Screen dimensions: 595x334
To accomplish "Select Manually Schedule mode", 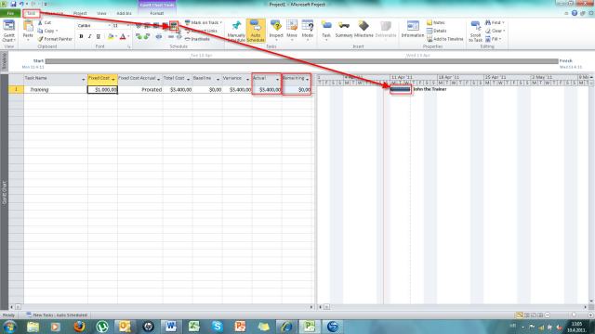I will 236,31.
